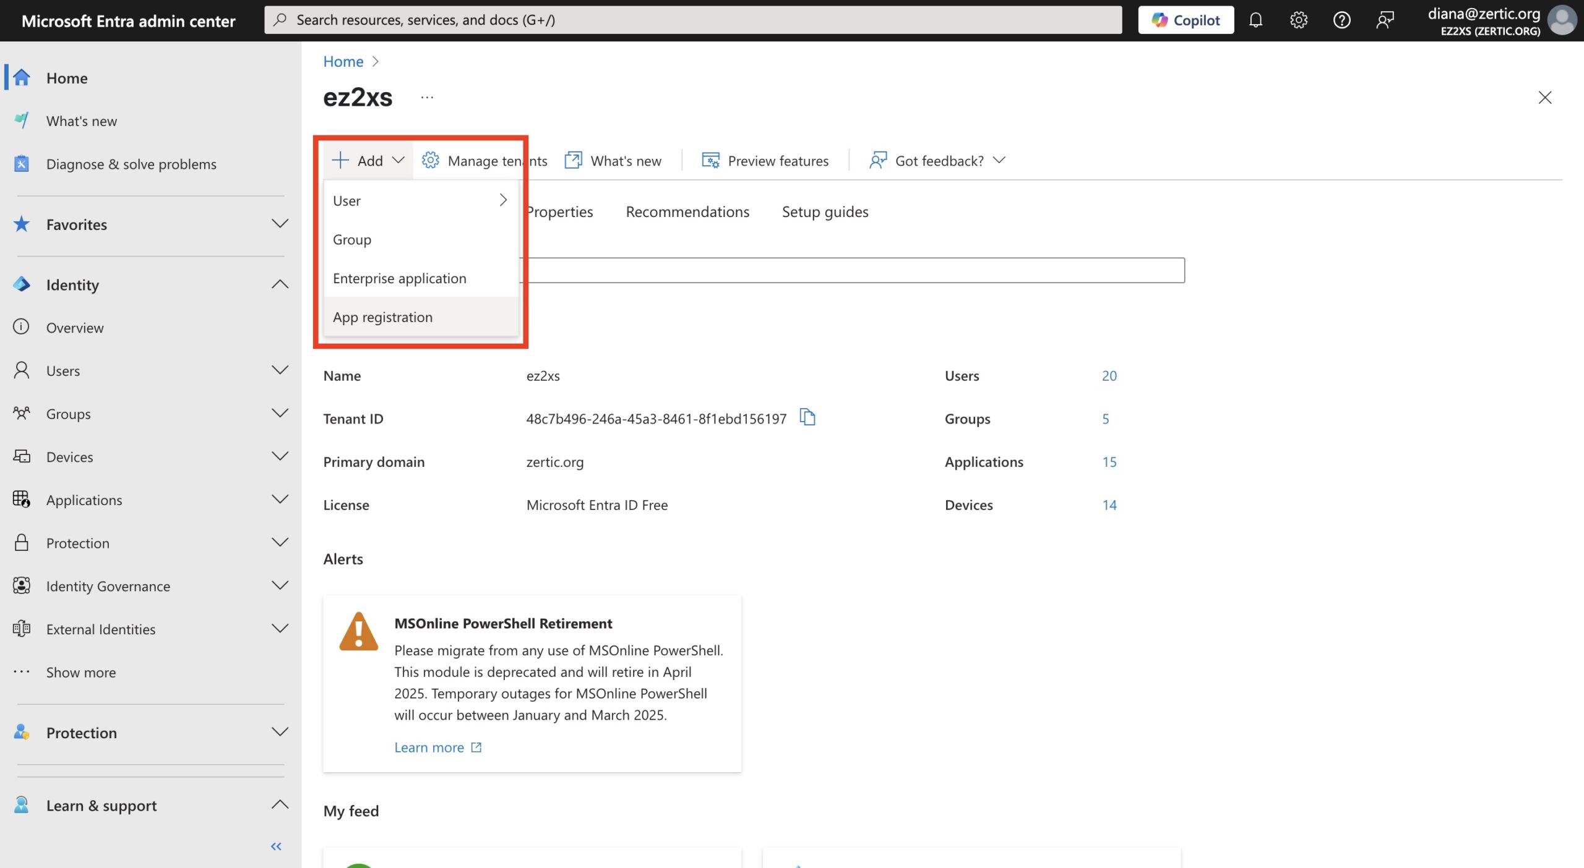Open the Copilot button
The image size is (1584, 868).
1186,20
